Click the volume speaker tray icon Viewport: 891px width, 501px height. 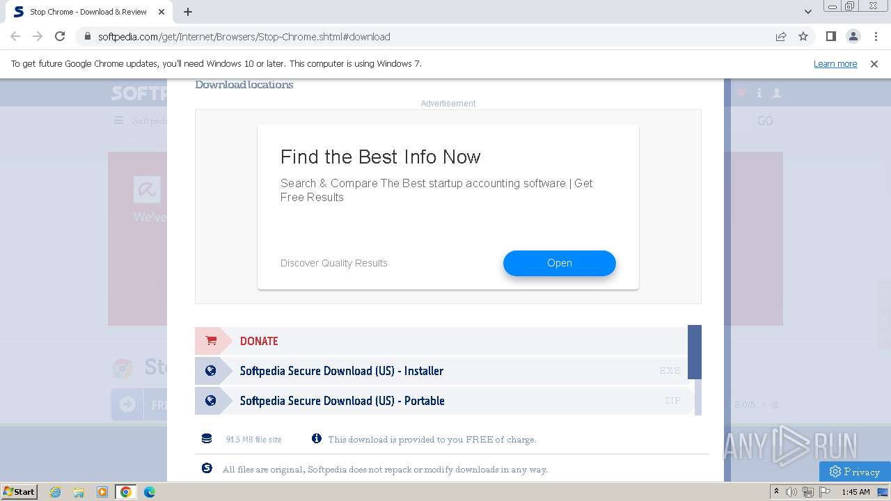pyautogui.click(x=791, y=492)
